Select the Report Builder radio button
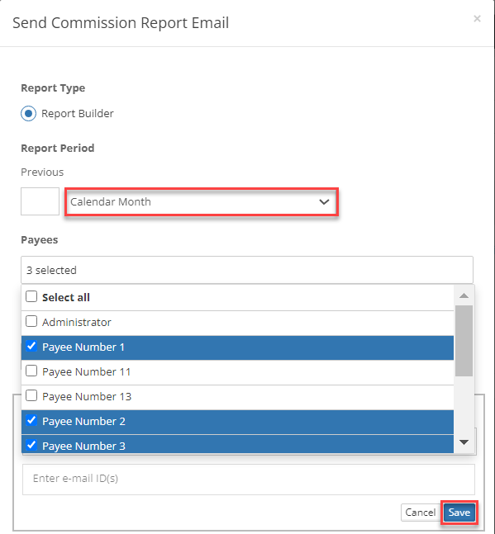This screenshot has height=534, width=495. 28,113
